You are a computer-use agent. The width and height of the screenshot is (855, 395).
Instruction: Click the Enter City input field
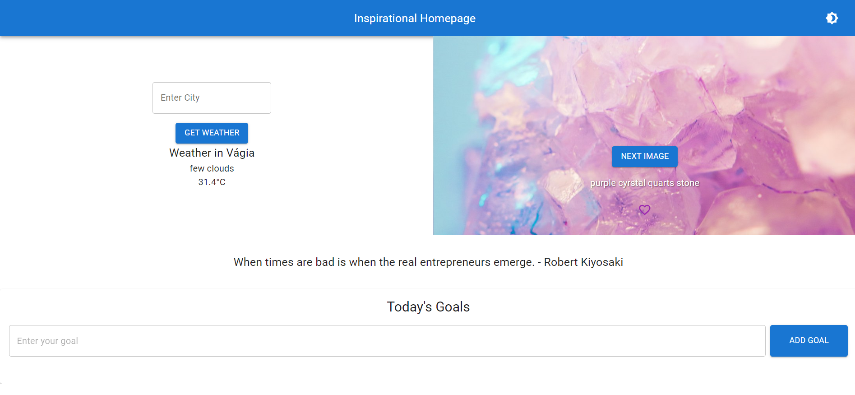[x=212, y=98]
